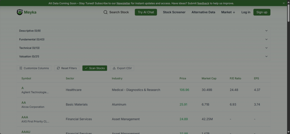The height and width of the screenshot is (134, 290).
Task: Open the Technical (0/13) section
Action: (143, 48)
